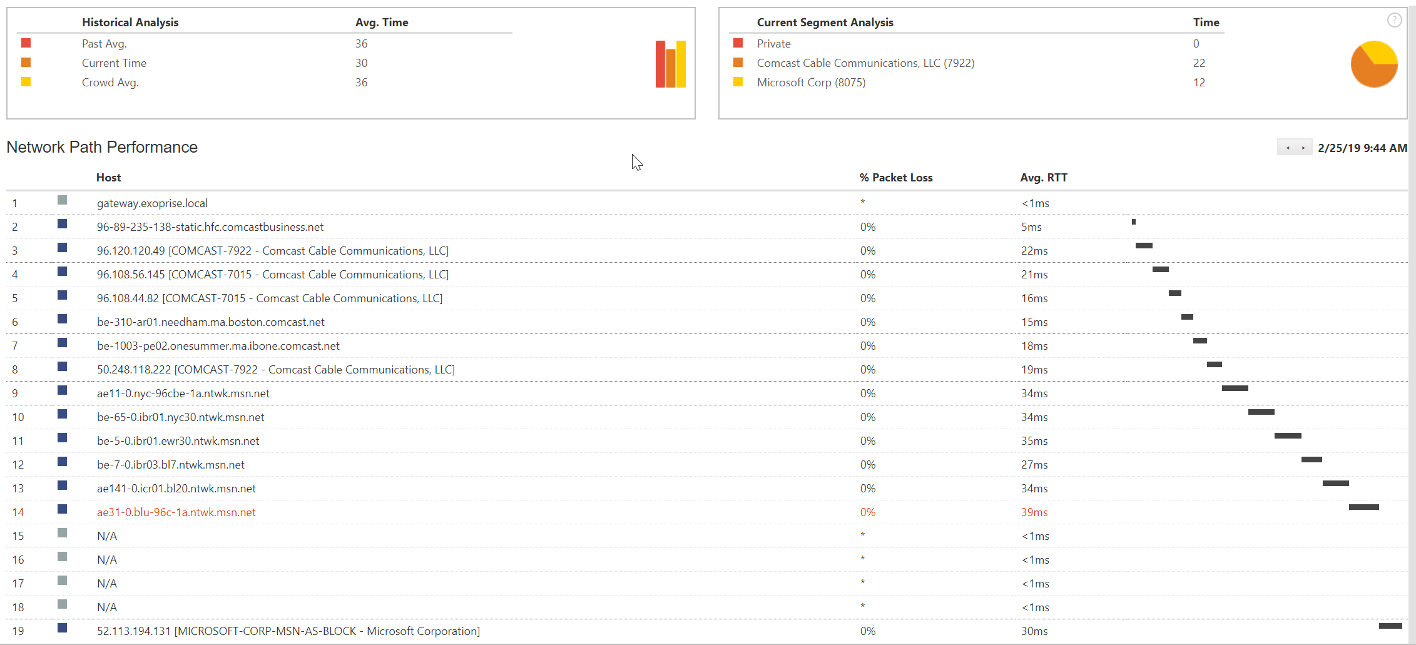Select host 96-89-235-138-static.hfc.comcastbusiness.net
The image size is (1416, 645).
click(210, 227)
